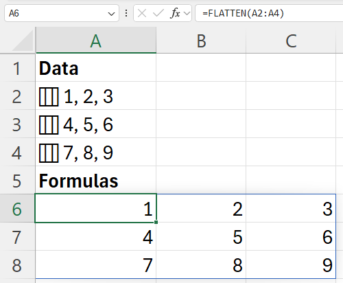Select row 1 header

(x=17, y=68)
